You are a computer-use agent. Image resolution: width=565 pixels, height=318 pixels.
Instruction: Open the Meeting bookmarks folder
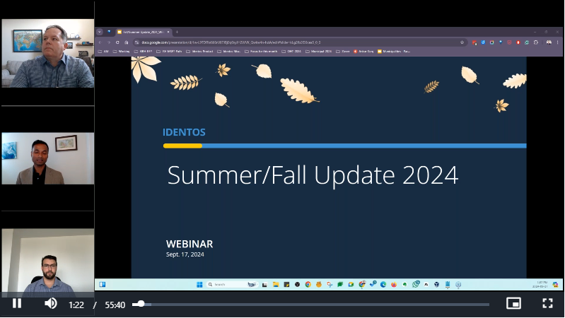[x=121, y=52]
